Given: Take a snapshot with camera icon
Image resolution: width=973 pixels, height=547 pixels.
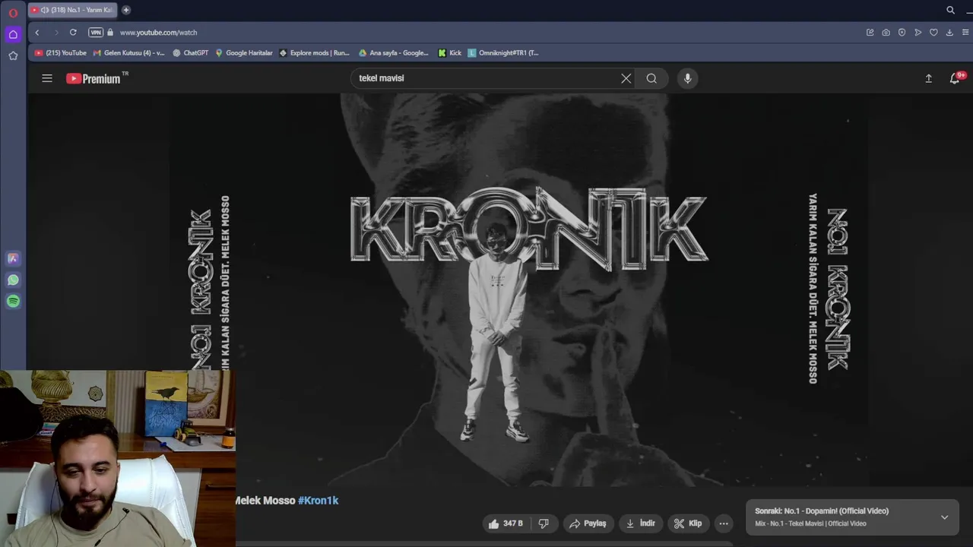Looking at the screenshot, I should [886, 33].
